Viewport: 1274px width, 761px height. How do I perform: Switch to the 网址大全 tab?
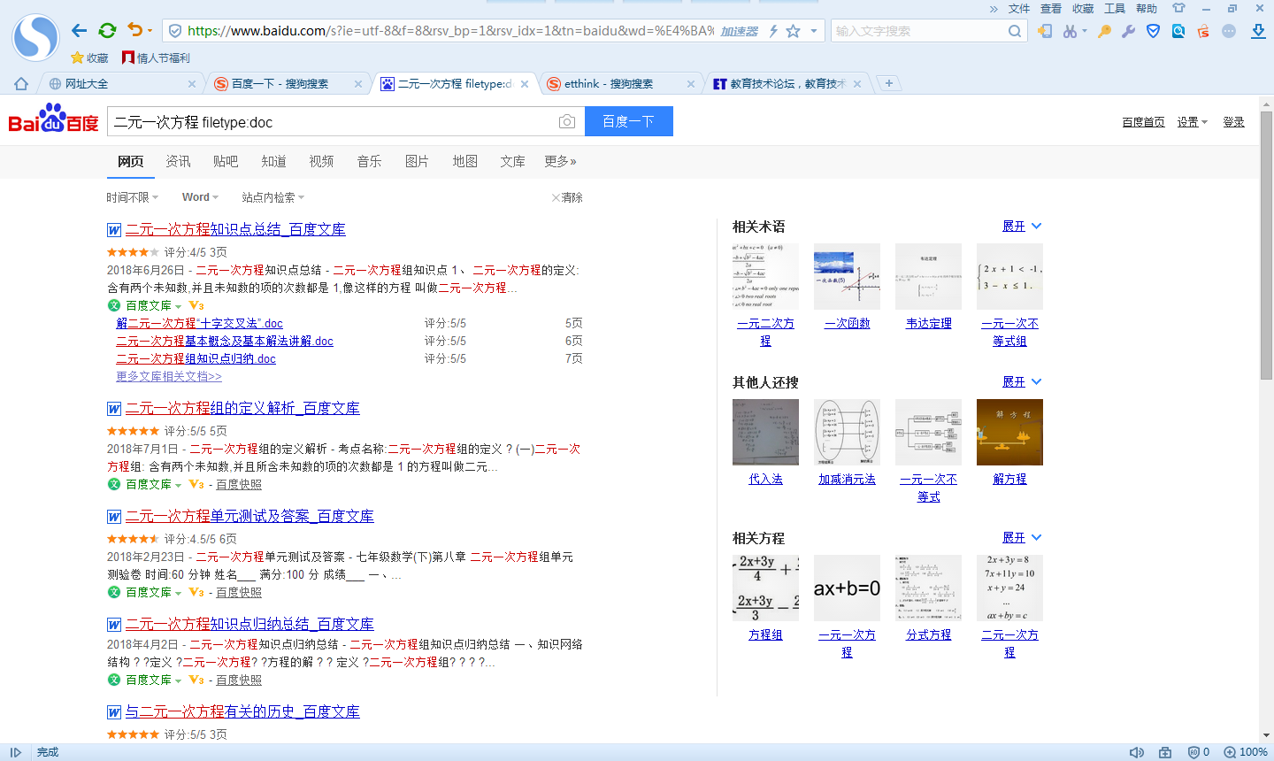(120, 84)
